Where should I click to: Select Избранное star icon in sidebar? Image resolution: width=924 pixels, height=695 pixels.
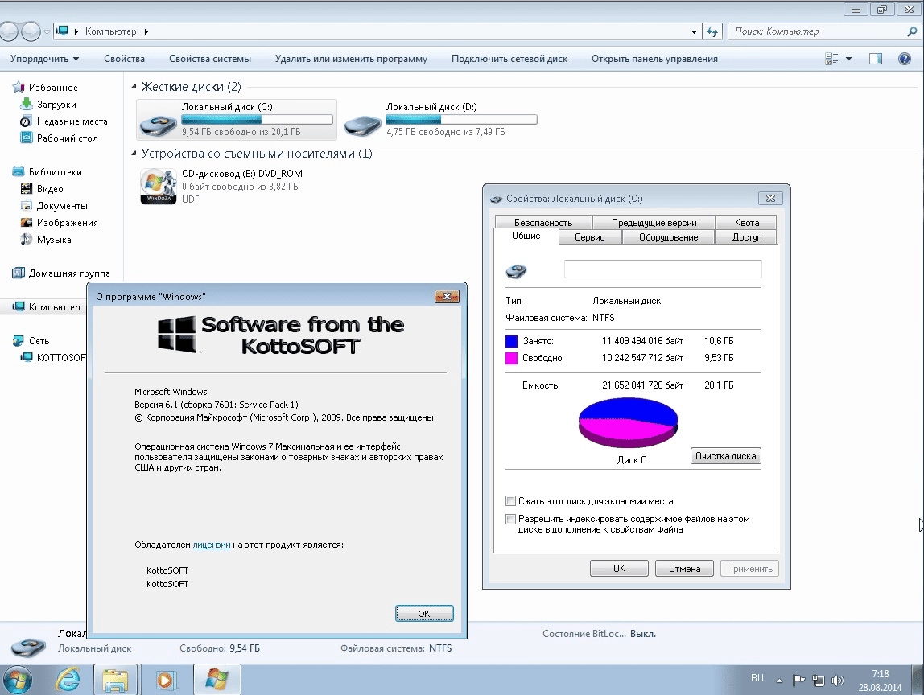pyautogui.click(x=19, y=87)
